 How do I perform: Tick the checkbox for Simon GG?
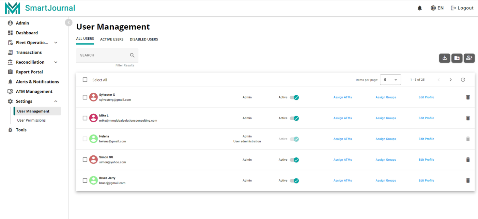tap(85, 160)
